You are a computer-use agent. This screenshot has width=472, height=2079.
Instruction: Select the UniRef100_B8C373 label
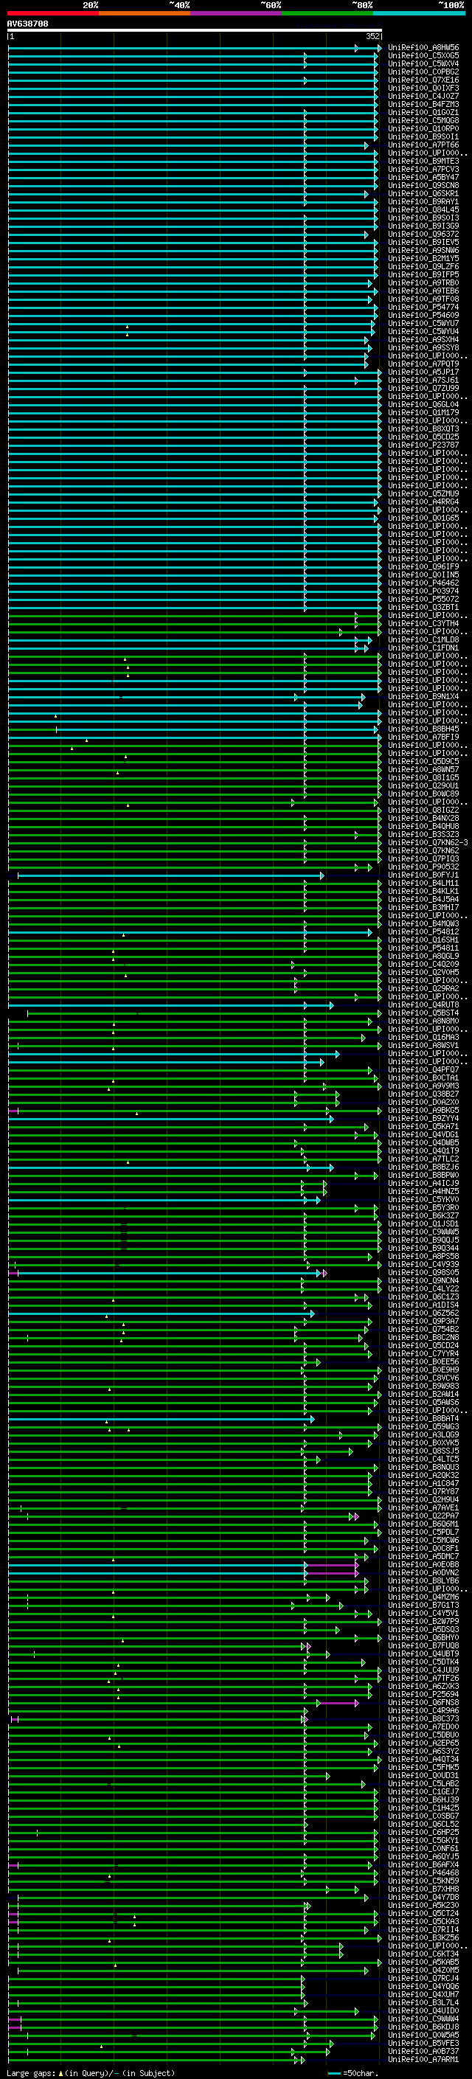click(x=423, y=1718)
